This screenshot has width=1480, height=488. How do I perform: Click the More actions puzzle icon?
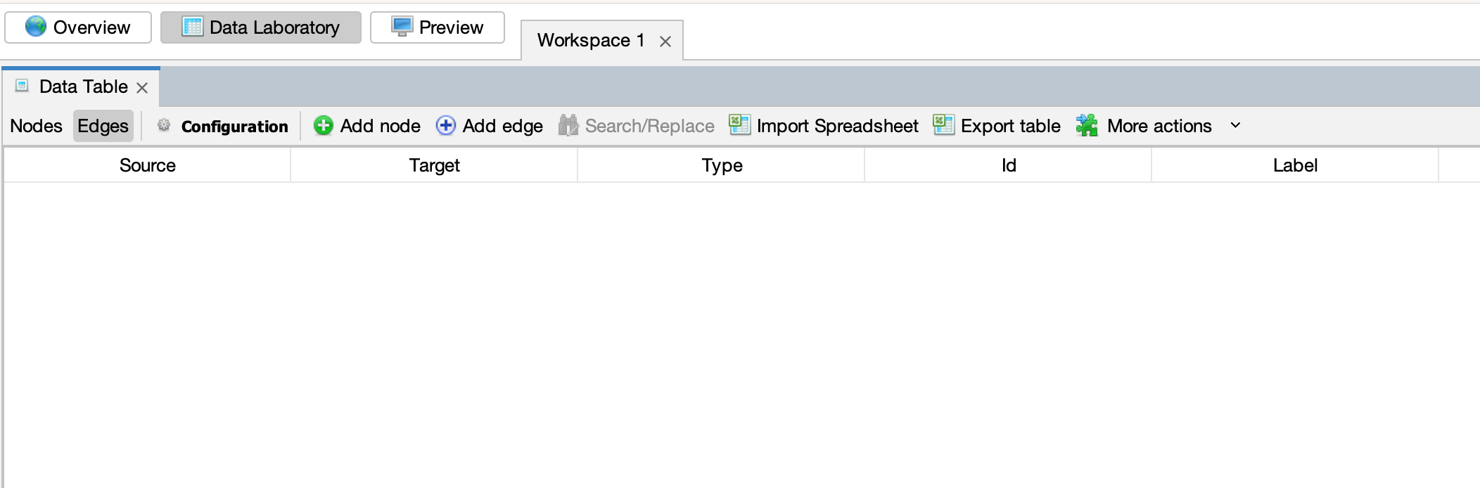1087,126
